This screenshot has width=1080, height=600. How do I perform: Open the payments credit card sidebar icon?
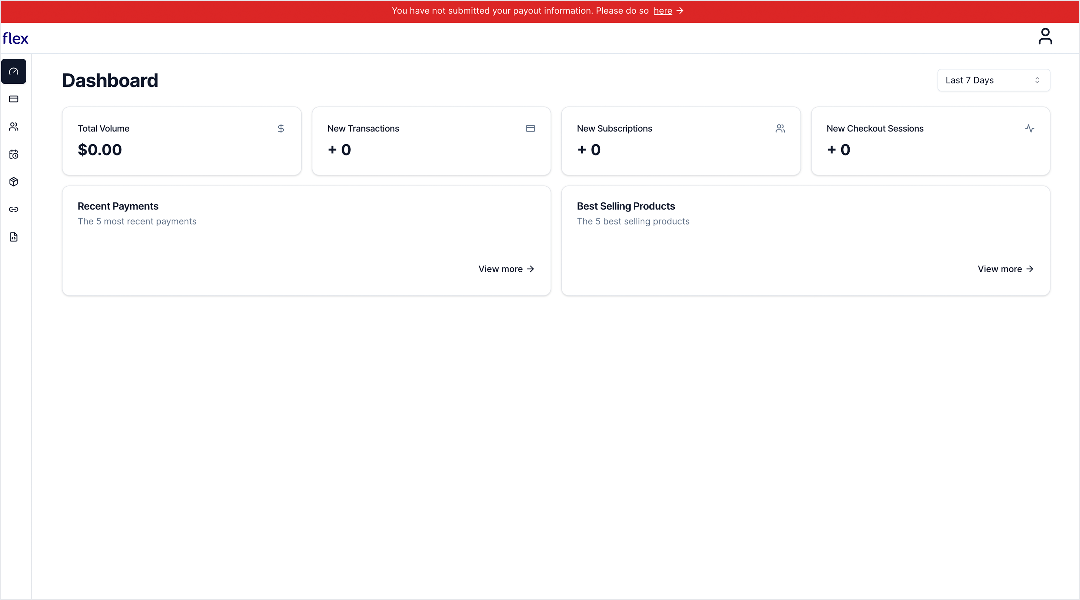pos(13,99)
